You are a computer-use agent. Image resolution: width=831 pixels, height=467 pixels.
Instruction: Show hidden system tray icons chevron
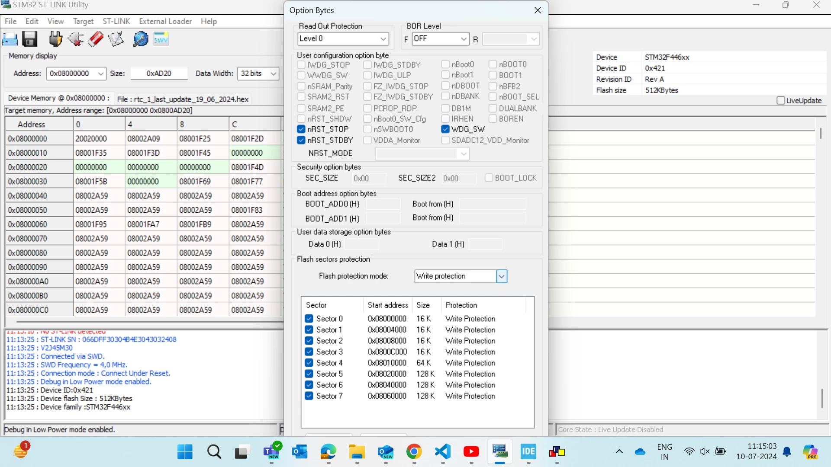click(x=619, y=451)
